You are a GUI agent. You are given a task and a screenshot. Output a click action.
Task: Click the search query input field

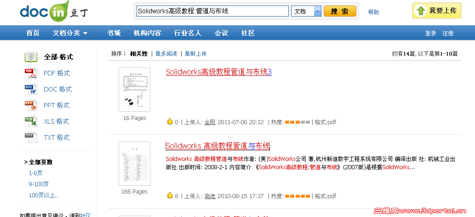coord(212,11)
